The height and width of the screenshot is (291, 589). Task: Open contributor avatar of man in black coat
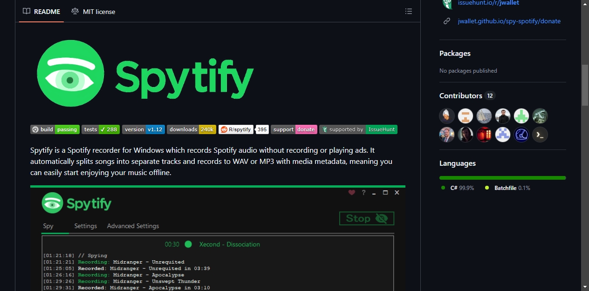[x=503, y=116]
